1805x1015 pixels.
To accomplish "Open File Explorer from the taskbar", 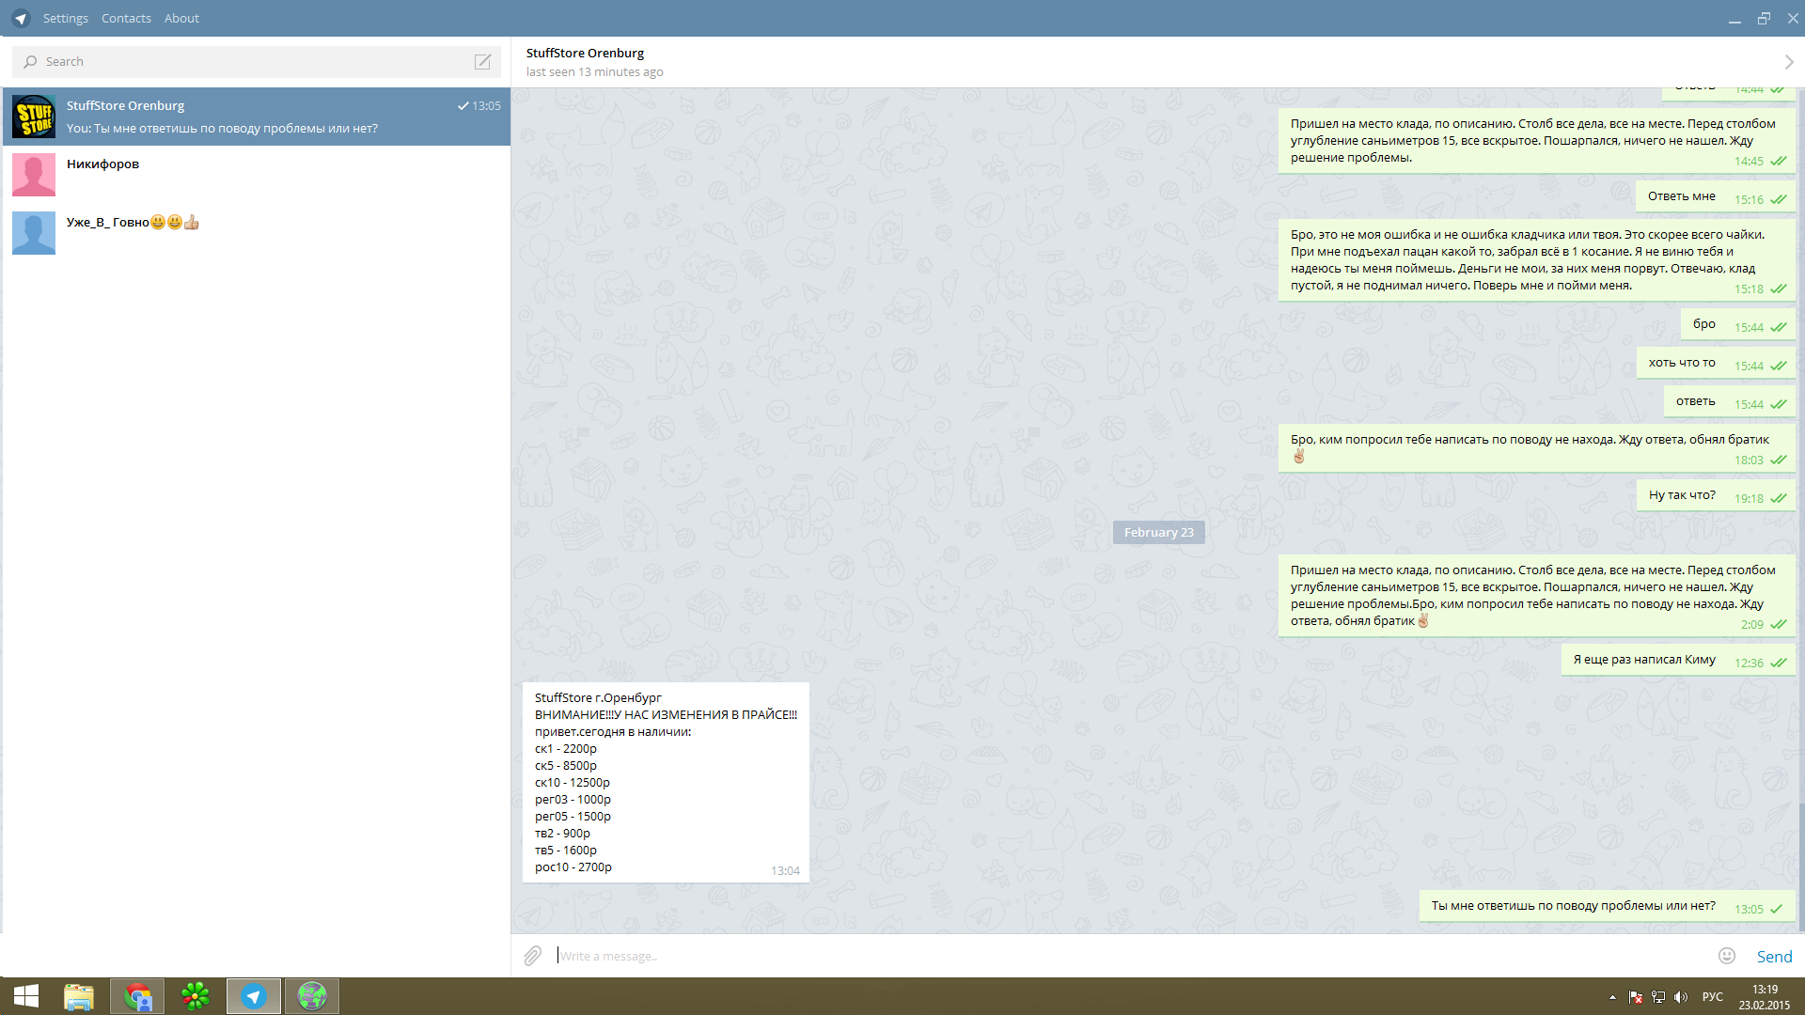I will pyautogui.click(x=79, y=996).
